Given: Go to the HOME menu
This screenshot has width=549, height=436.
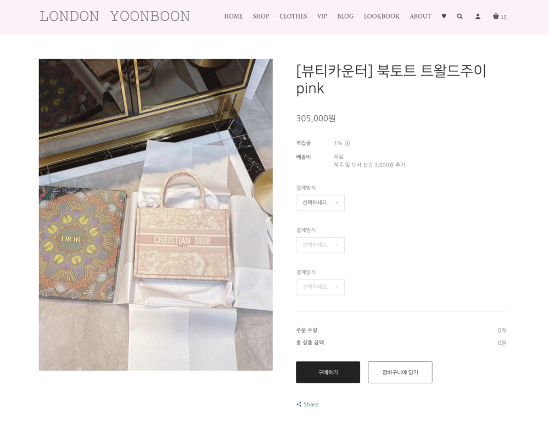Looking at the screenshot, I should pos(233,16).
